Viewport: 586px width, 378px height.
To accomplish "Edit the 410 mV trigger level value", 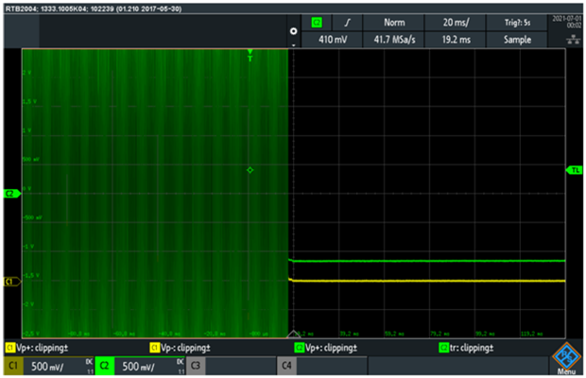I will point(333,40).
